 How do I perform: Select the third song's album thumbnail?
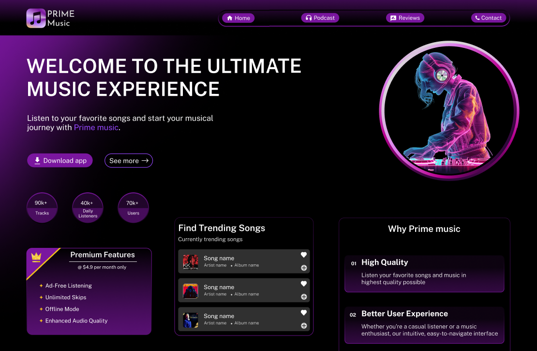pyautogui.click(x=191, y=320)
